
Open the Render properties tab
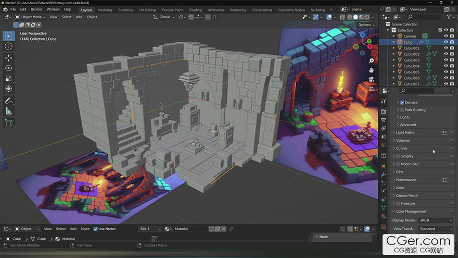[x=384, y=112]
